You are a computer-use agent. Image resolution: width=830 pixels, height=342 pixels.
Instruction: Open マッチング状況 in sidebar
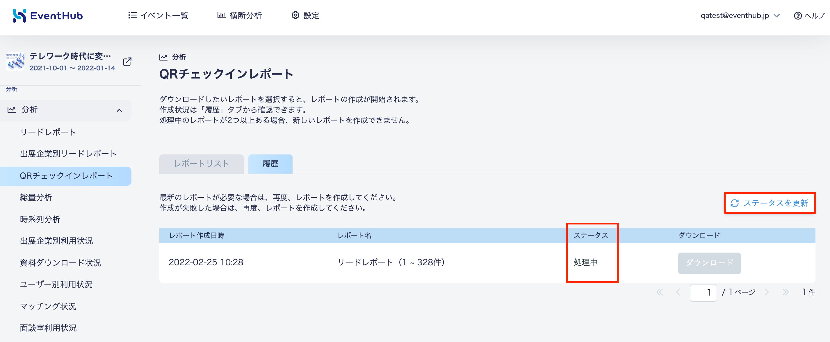tap(48, 306)
